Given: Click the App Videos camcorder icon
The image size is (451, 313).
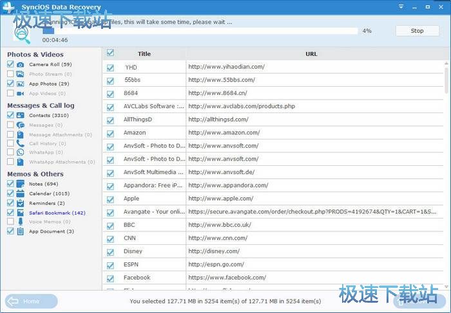Looking at the screenshot, I should click(x=20, y=94).
